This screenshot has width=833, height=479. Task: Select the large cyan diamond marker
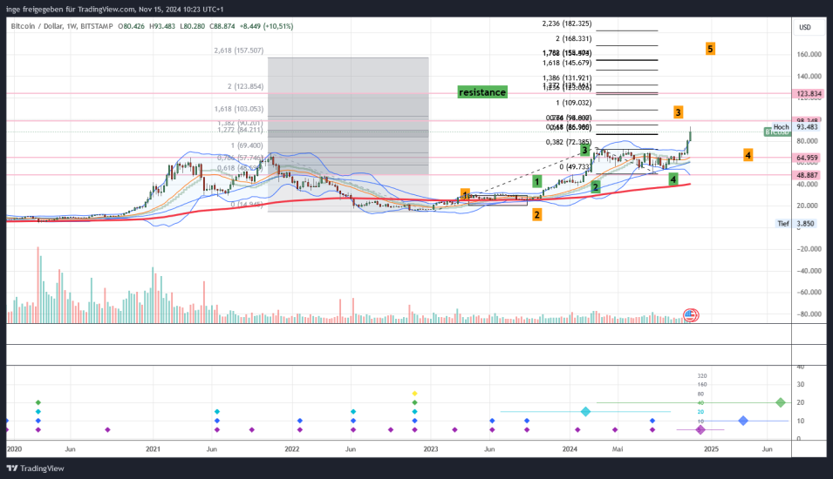[585, 411]
